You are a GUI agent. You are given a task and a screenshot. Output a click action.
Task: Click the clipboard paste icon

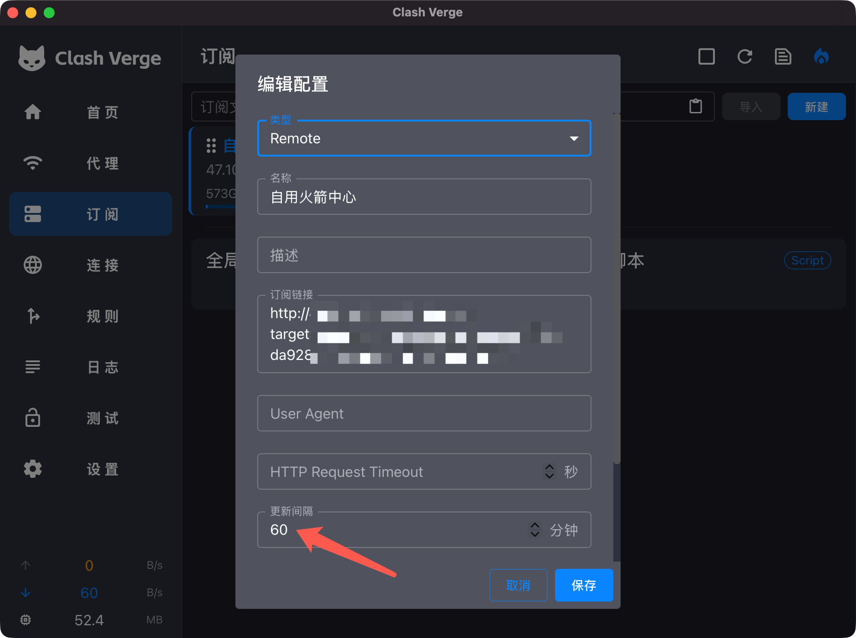tap(695, 106)
